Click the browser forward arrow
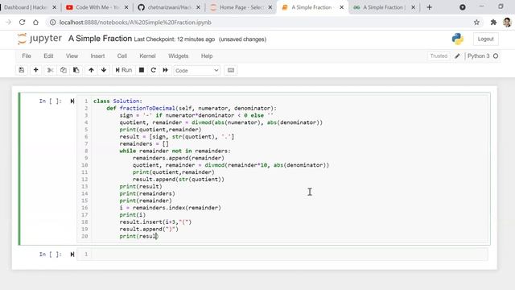 click(9, 22)
